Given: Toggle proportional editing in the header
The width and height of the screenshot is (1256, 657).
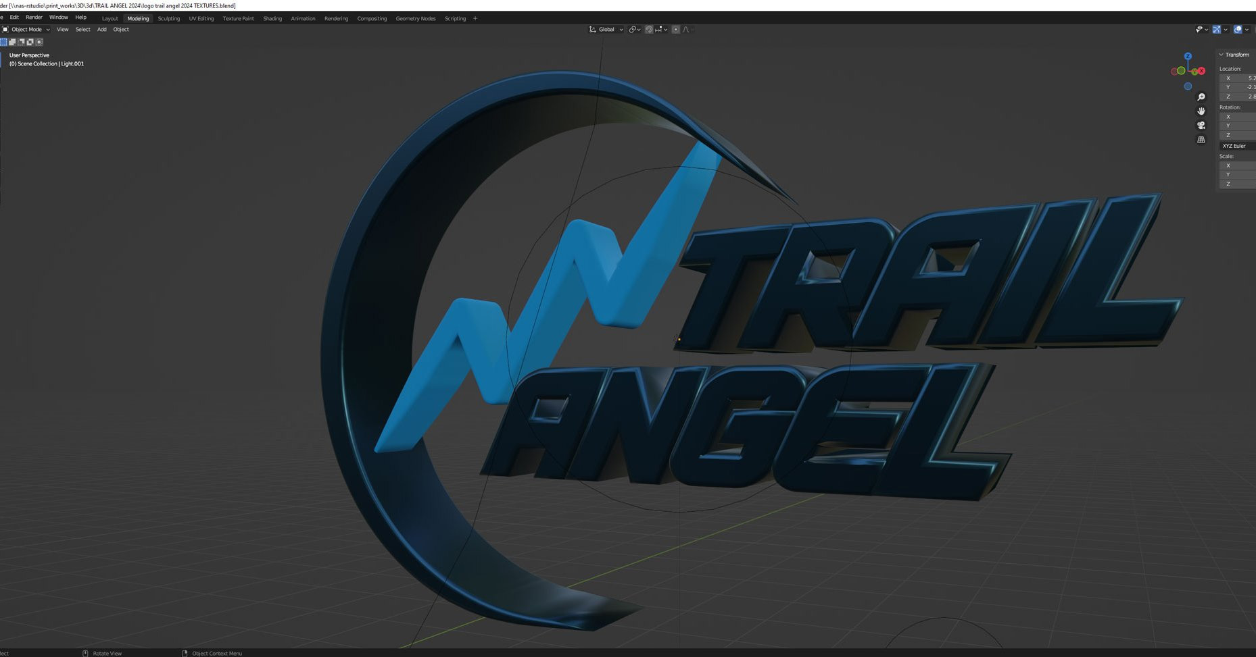Looking at the screenshot, I should (x=675, y=30).
